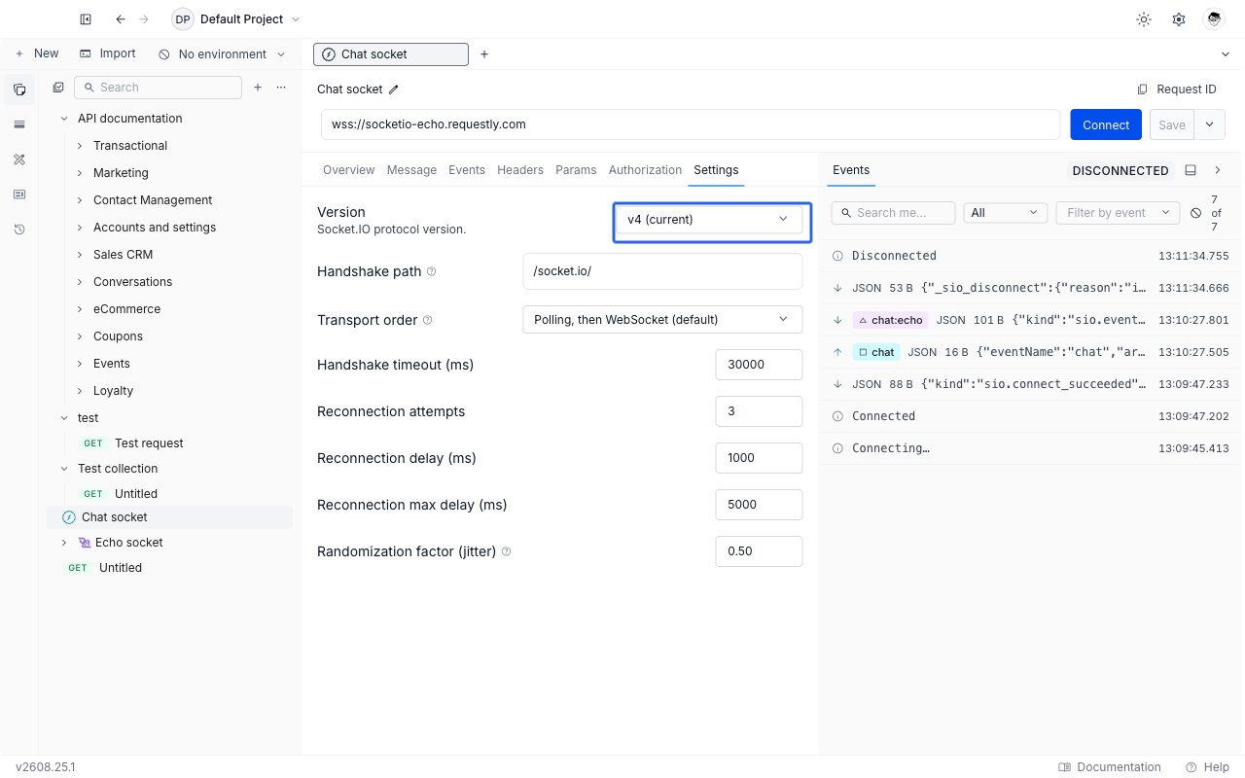Screen dimensions: 1245x778
Task: Click the events Search messages field
Action: (x=893, y=213)
